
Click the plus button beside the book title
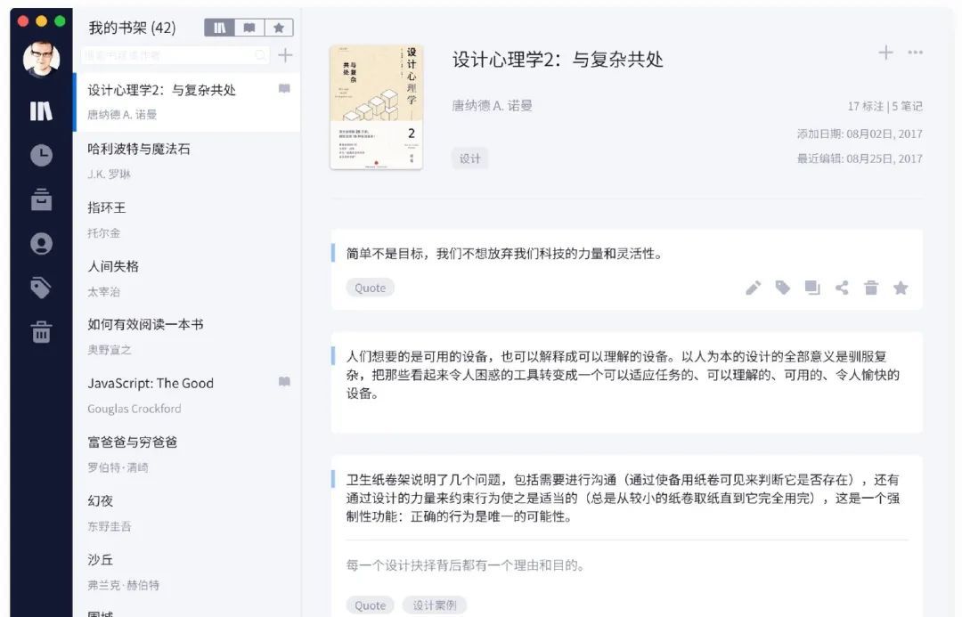(886, 52)
